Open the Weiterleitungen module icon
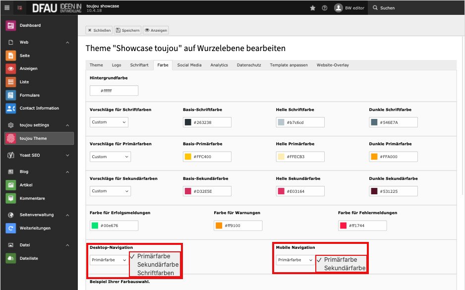 (x=11, y=228)
